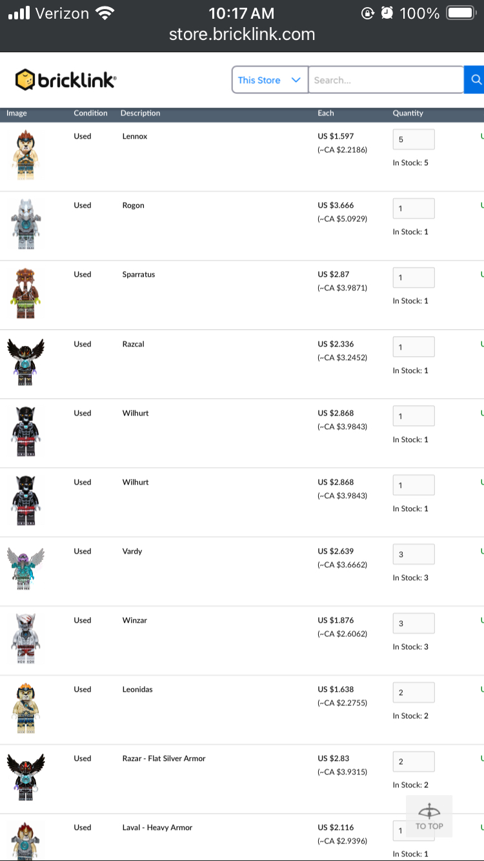Screen dimensions: 484x861
Task: Open the Leonidas item description
Action: [139, 689]
